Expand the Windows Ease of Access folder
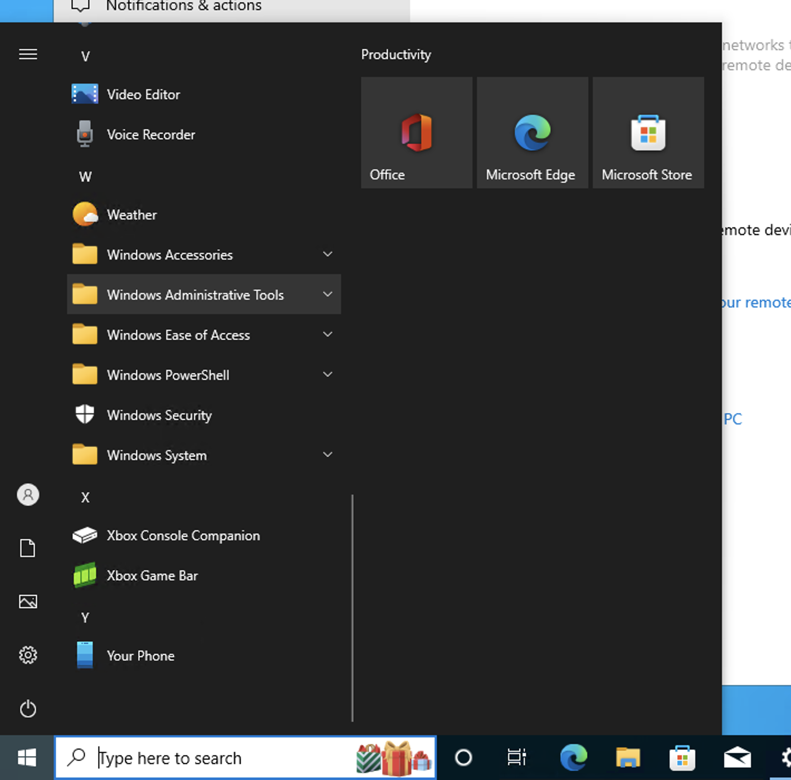The image size is (791, 780). [204, 335]
